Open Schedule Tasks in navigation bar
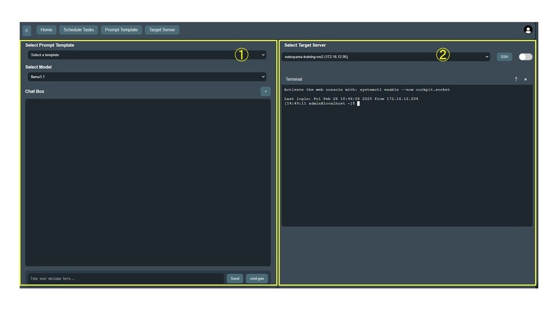This screenshot has height=314, width=558. pyautogui.click(x=79, y=30)
